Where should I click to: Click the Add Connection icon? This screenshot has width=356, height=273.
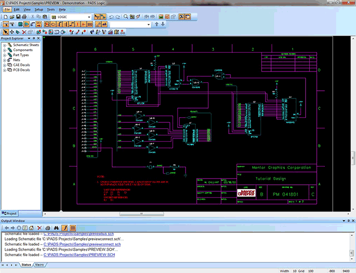pyautogui.click(x=45, y=32)
